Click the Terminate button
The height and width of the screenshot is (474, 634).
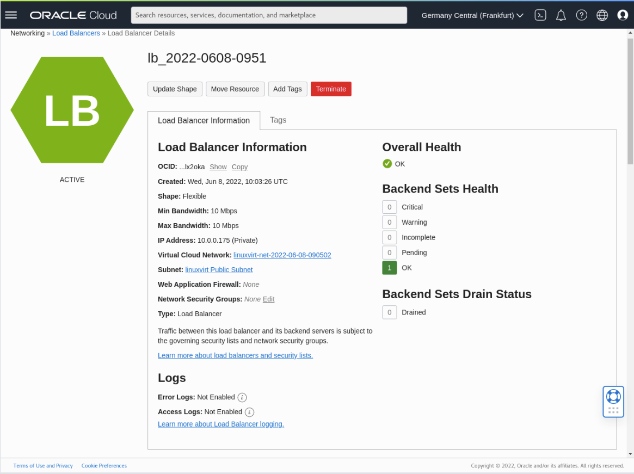(331, 89)
